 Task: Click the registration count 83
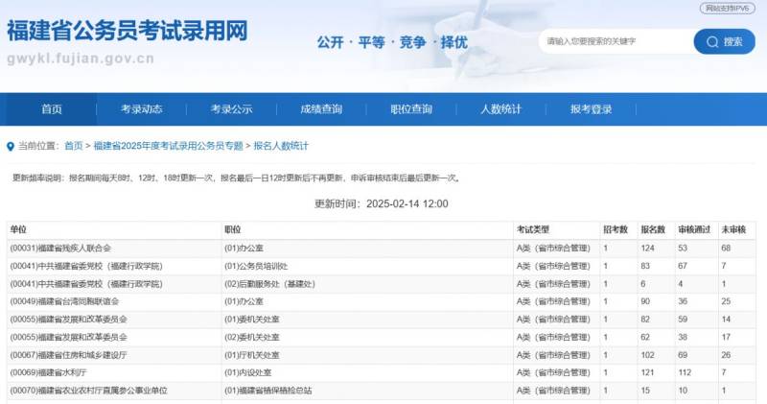point(645,266)
